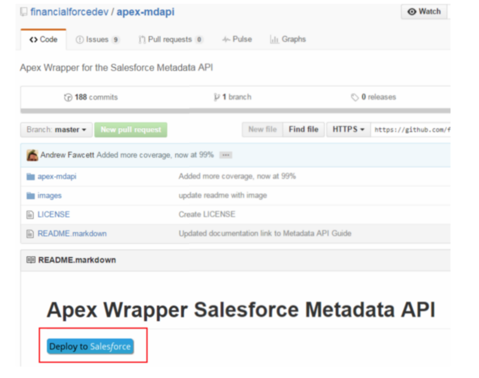
Task: Click Andrew Fawcett's avatar thumbnail
Action: [x=32, y=155]
